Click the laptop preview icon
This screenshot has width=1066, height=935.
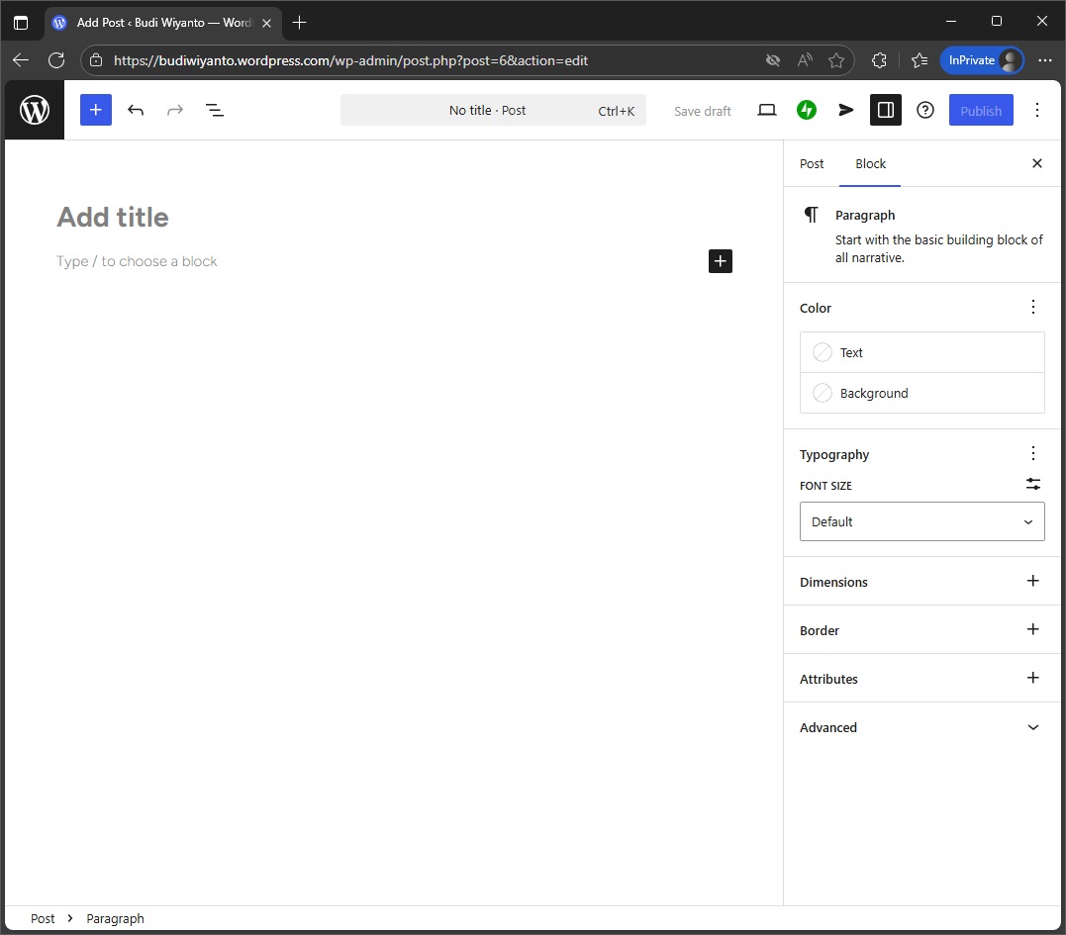pos(767,110)
